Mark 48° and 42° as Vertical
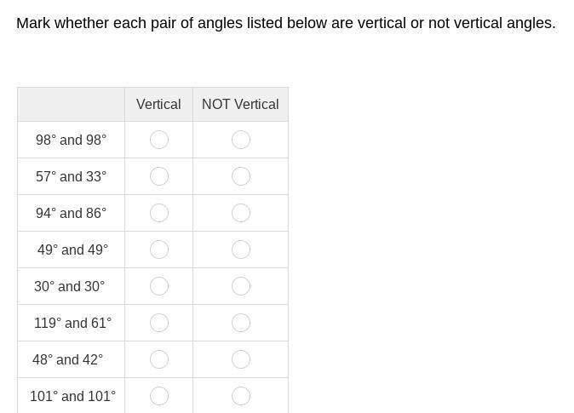This screenshot has height=413, width=574. (x=159, y=359)
